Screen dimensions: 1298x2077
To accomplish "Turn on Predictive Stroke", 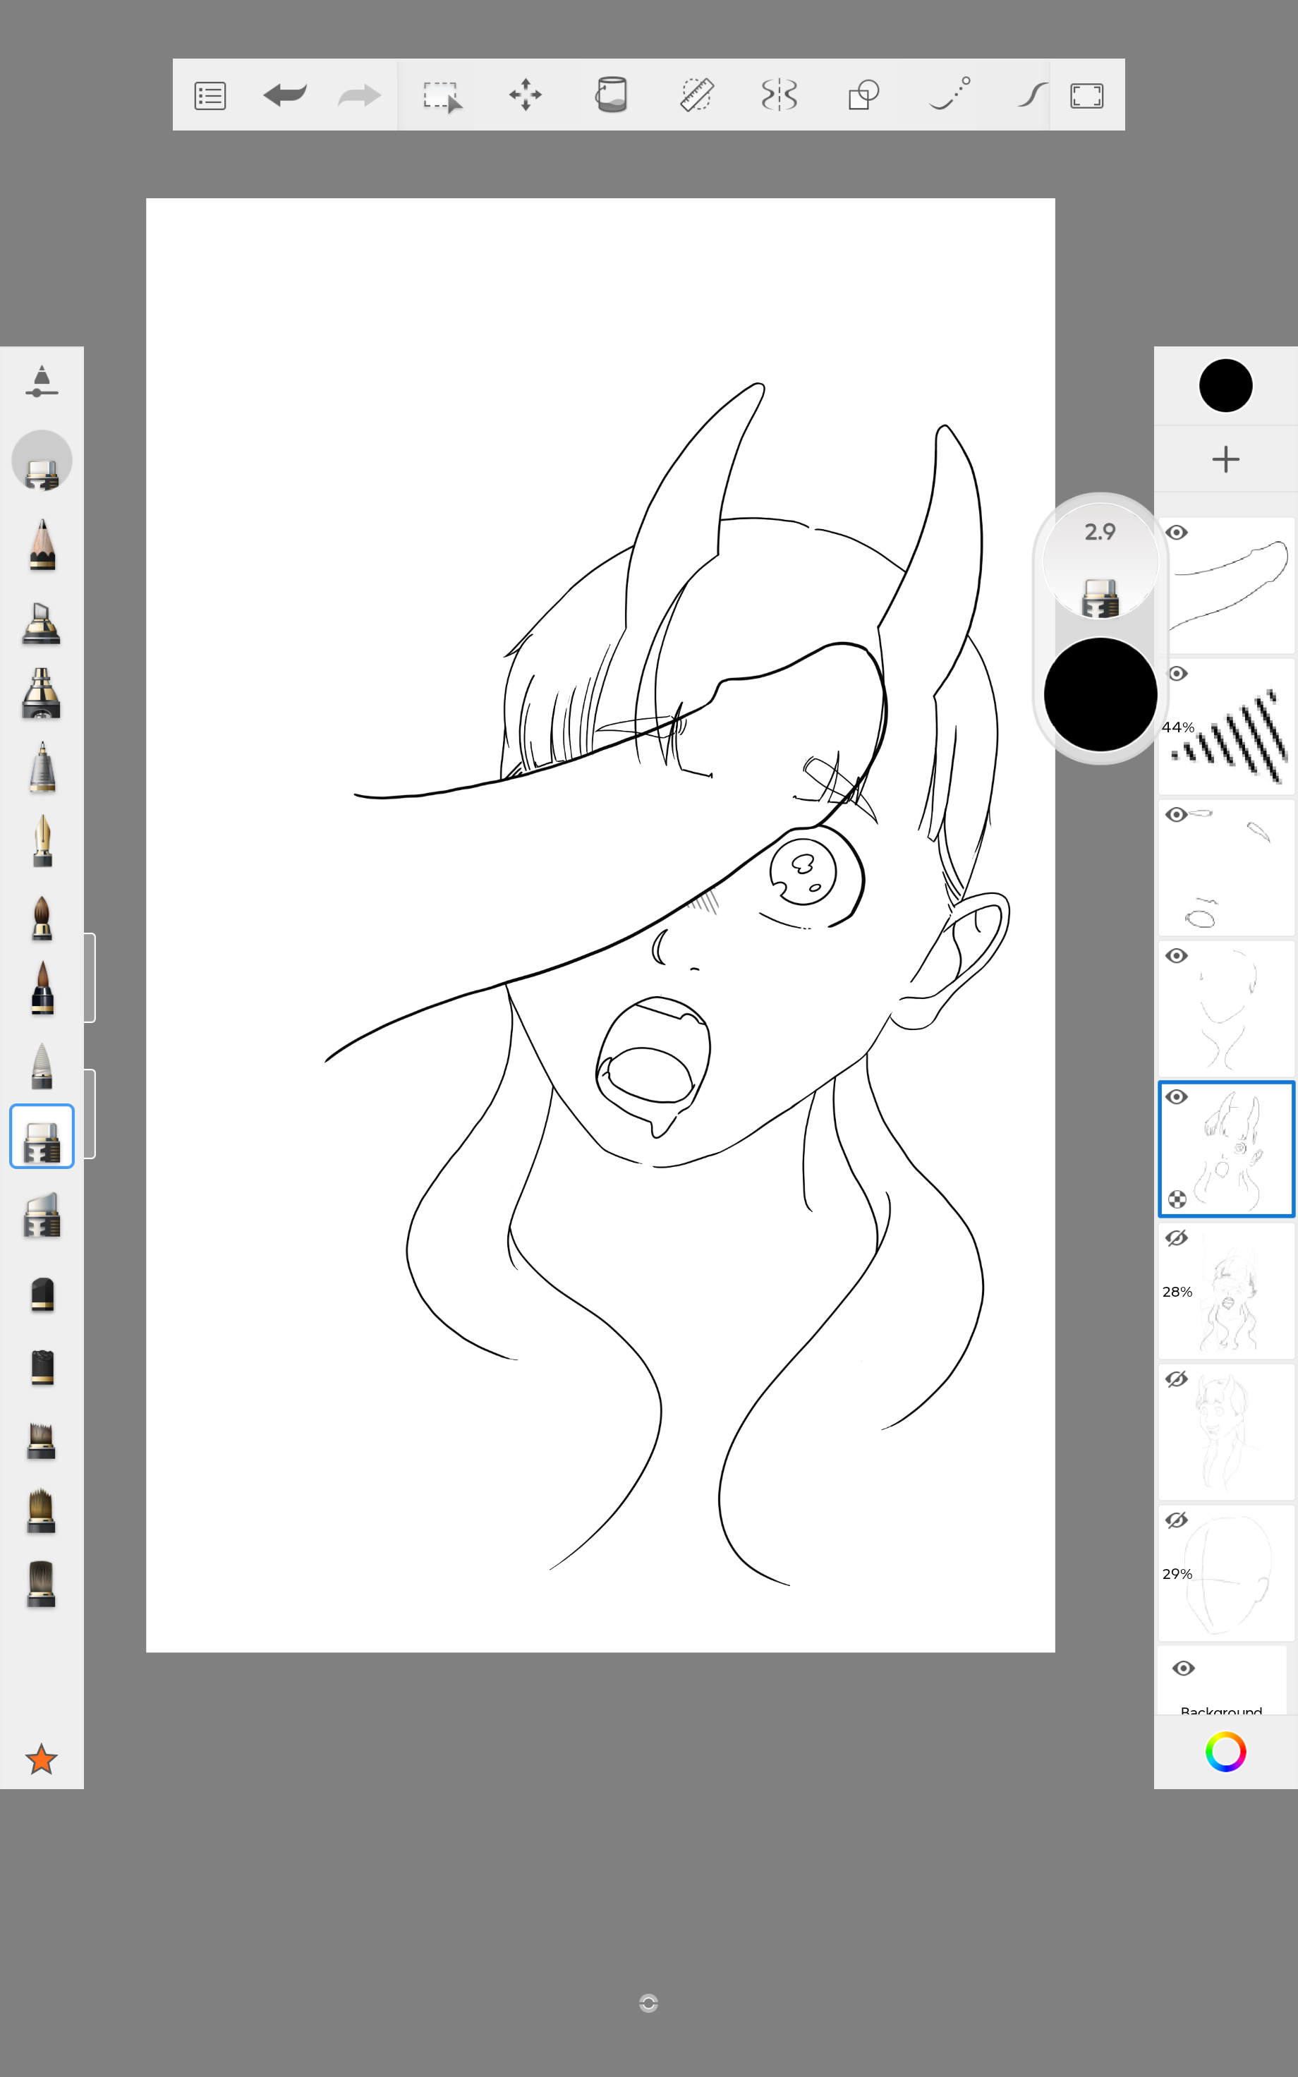I will 950,94.
